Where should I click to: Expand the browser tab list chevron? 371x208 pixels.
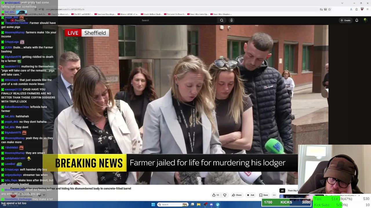point(342,3)
